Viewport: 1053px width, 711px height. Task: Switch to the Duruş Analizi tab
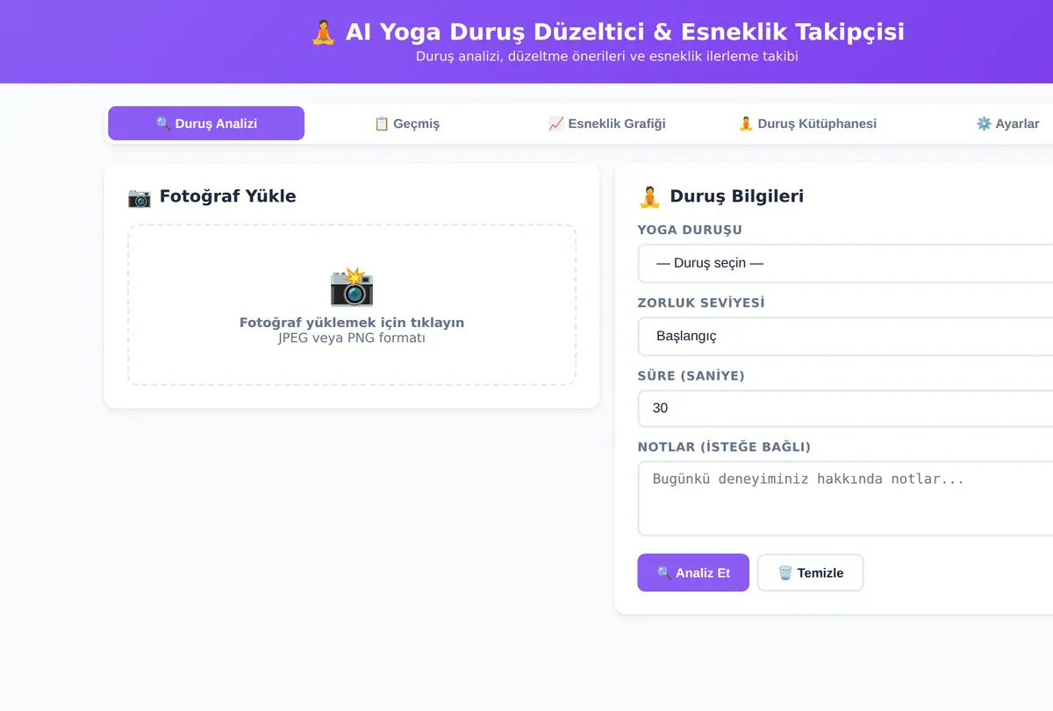[x=206, y=124]
